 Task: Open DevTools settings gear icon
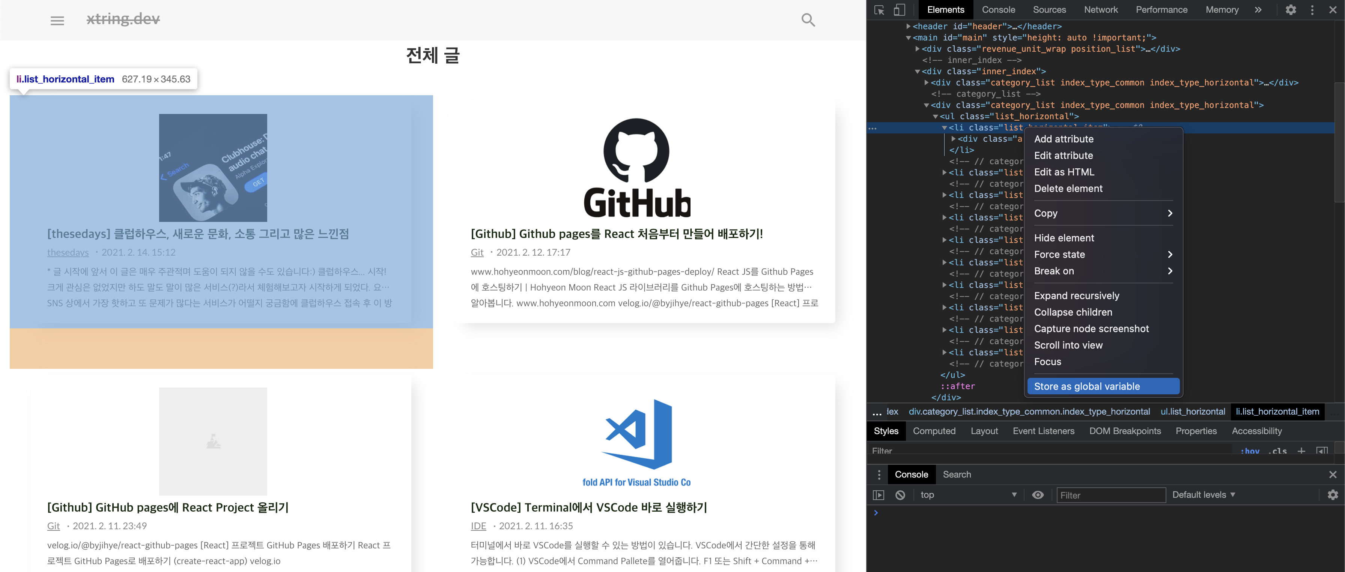1291,10
